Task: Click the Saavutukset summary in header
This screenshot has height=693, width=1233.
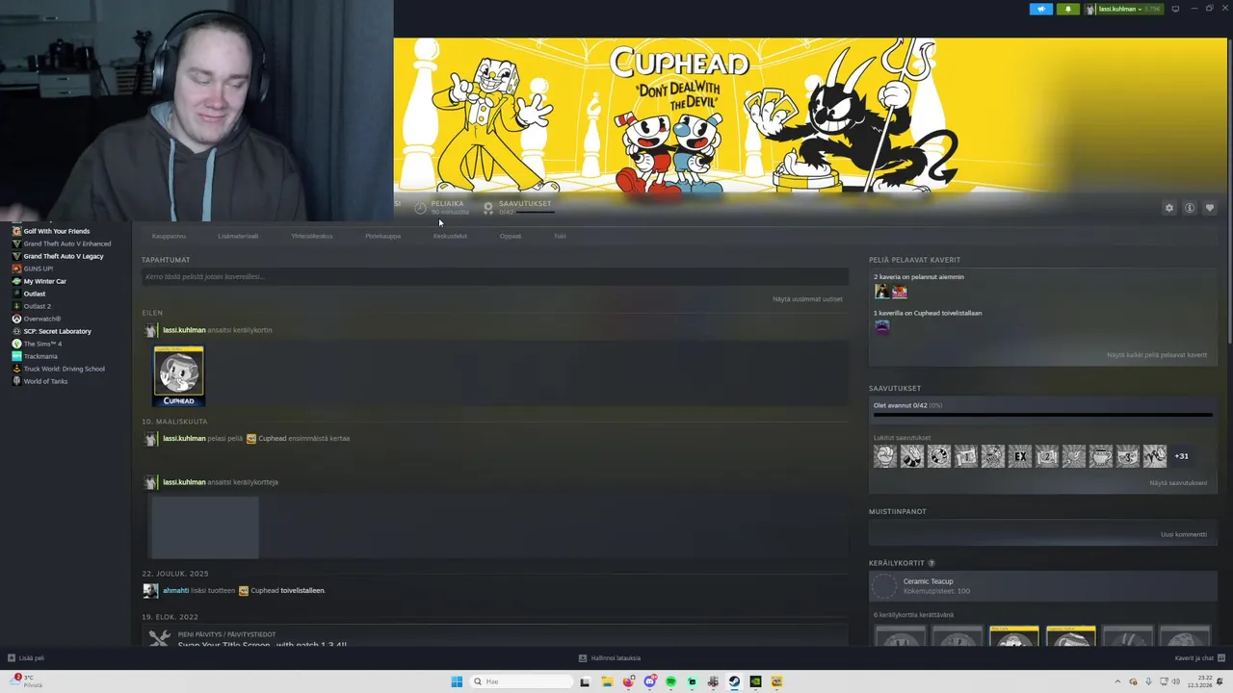Action: pos(518,208)
